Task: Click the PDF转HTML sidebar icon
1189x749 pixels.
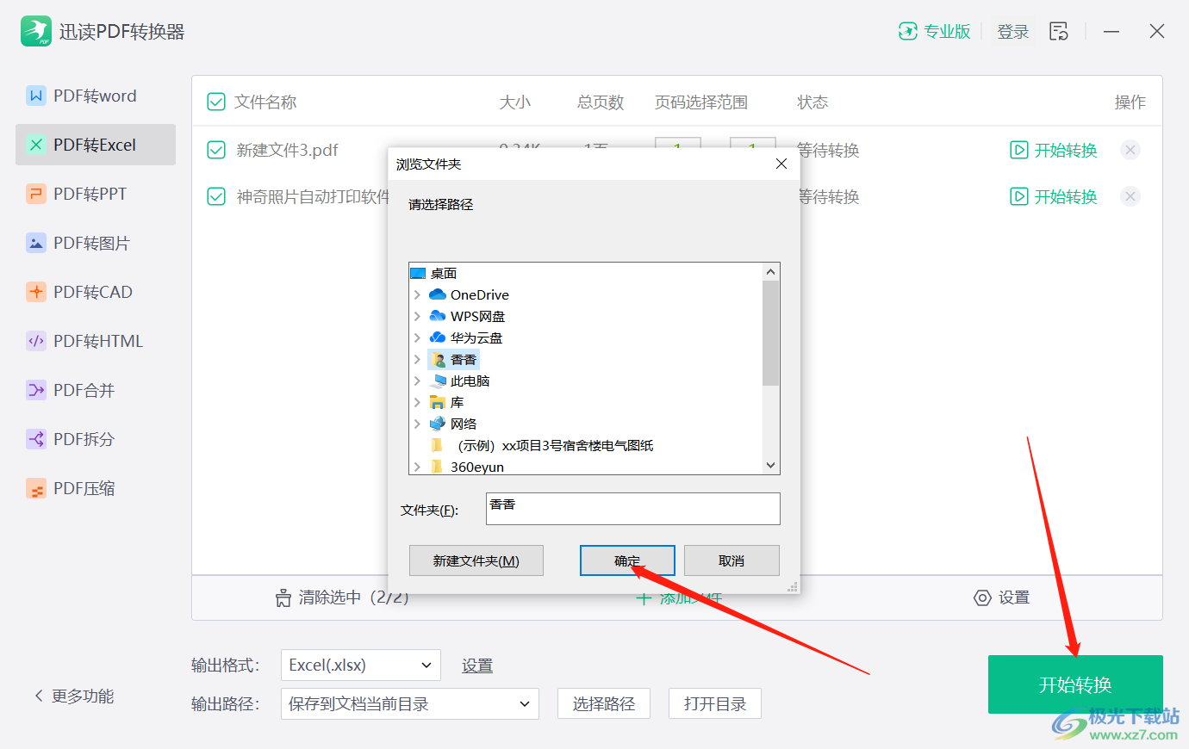Action: 35,341
